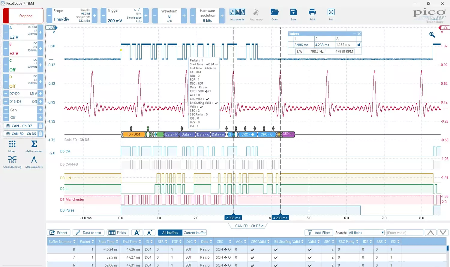450x267 pixels.
Task: Click the 2.986 ms ruler time marker
Action: pyautogui.click(x=233, y=218)
